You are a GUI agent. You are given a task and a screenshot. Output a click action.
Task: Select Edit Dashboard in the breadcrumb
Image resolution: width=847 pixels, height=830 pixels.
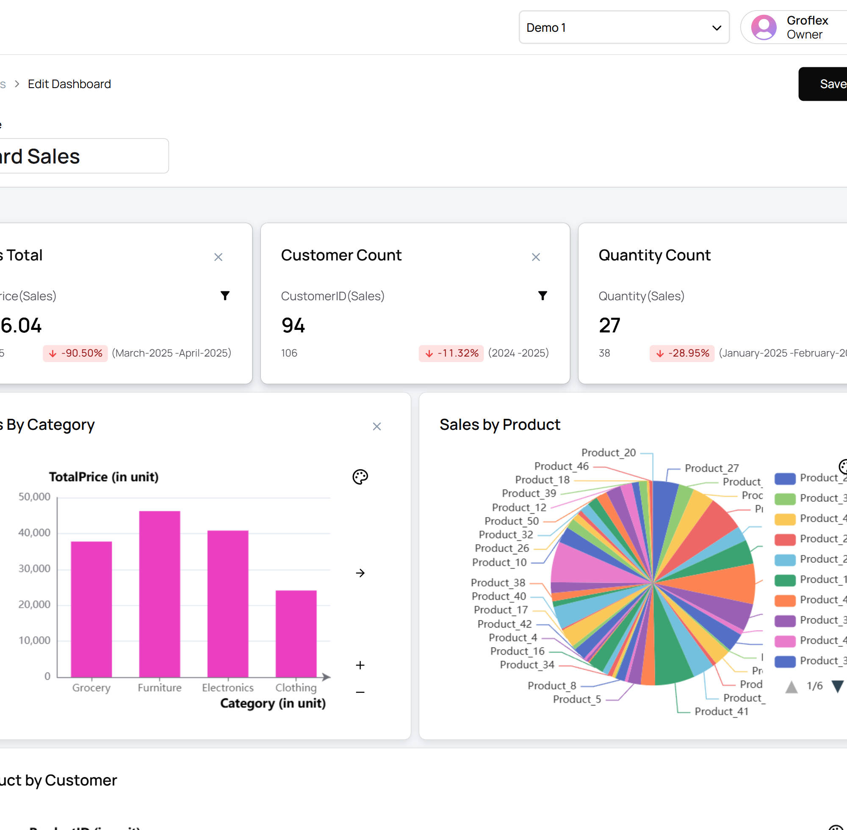tap(69, 84)
